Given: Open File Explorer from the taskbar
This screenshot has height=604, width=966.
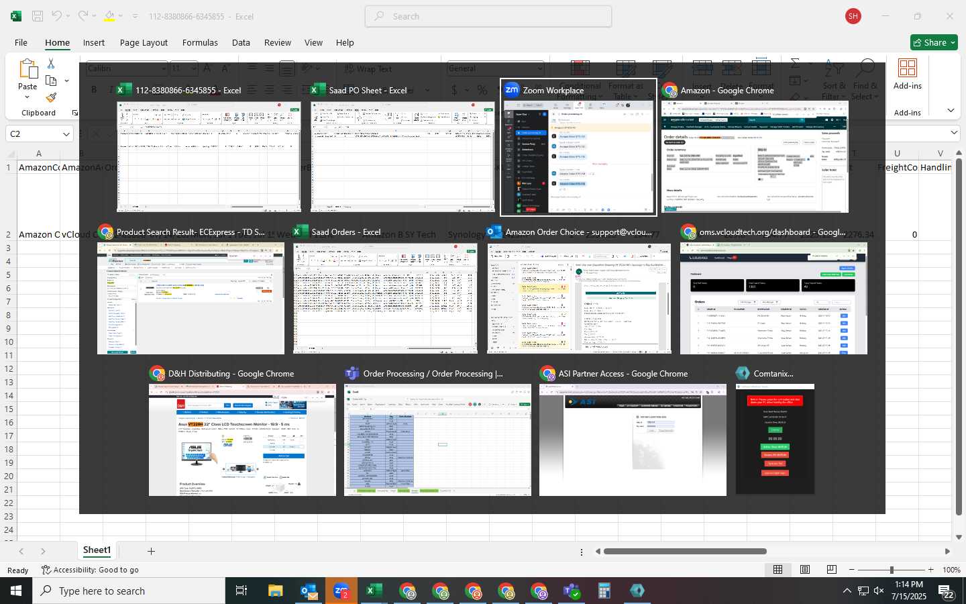Looking at the screenshot, I should click(275, 591).
